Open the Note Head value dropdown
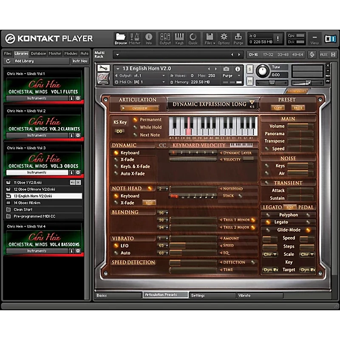 click(x=163, y=189)
